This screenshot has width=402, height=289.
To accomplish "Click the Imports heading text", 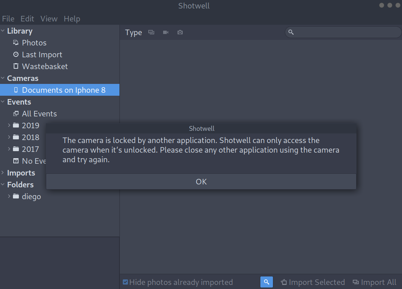I will pyautogui.click(x=21, y=173).
